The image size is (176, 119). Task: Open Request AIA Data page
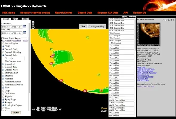[x=108, y=13]
